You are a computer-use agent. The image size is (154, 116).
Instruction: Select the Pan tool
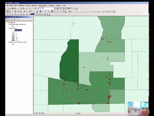(13, 11)
